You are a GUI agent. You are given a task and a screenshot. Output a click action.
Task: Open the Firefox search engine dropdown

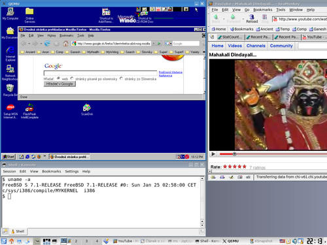tap(171, 44)
